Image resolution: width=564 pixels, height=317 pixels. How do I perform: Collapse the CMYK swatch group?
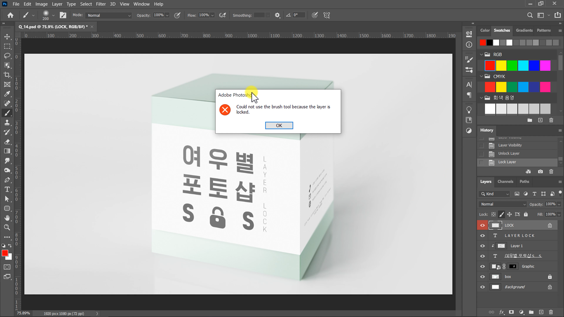481,76
